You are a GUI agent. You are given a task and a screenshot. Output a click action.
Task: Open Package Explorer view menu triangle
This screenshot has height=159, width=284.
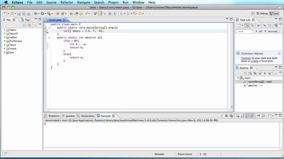pyautogui.click(x=40, y=24)
